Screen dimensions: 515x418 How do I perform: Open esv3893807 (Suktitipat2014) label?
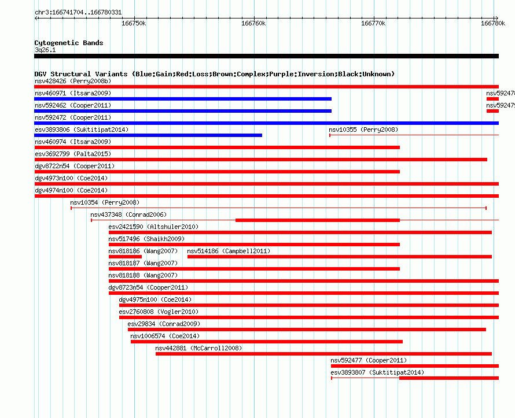377,372
